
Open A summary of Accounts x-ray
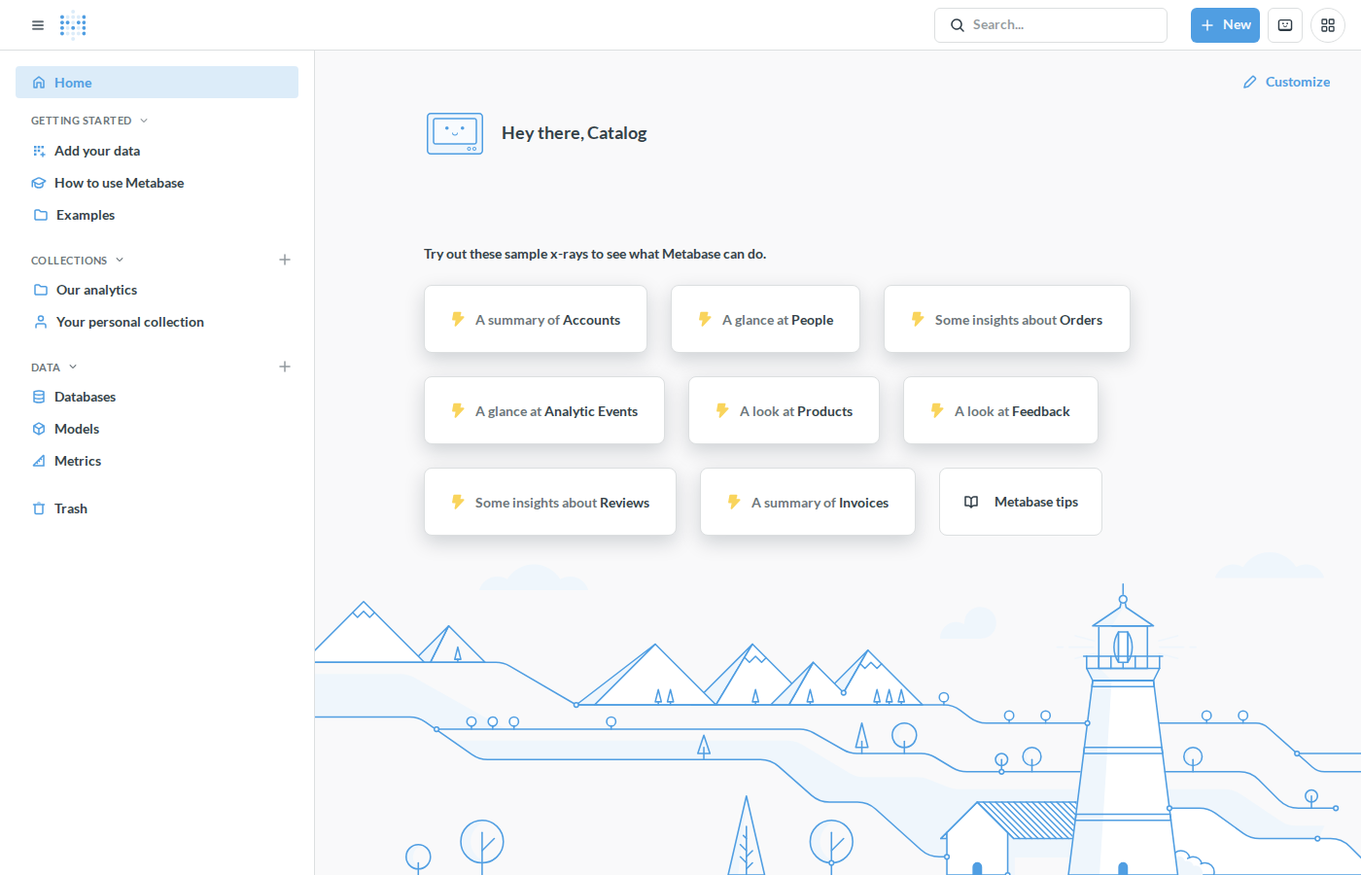tap(536, 319)
